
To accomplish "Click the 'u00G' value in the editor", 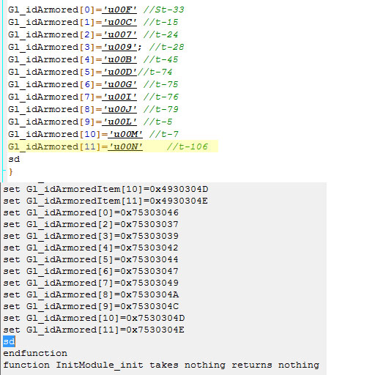I will point(119,85).
